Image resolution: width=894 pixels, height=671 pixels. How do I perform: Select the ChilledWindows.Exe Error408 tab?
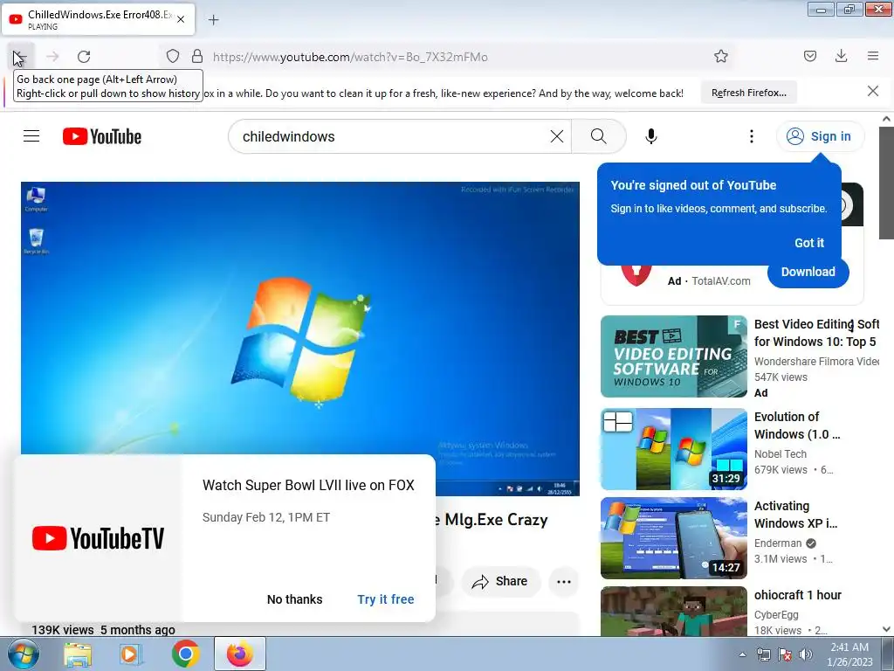point(99,19)
